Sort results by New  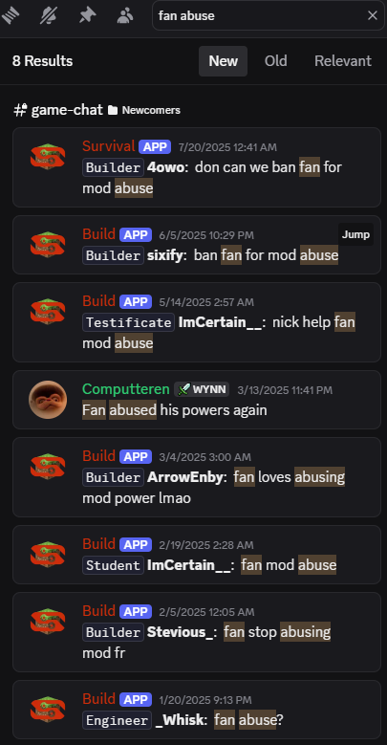[224, 61]
